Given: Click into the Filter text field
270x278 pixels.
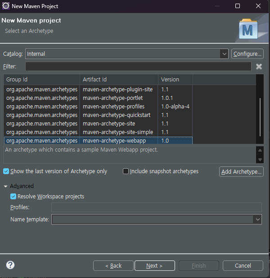Looking at the screenshot, I should (x=138, y=67).
